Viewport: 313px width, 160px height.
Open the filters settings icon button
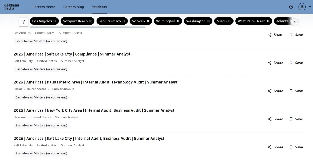point(23,22)
